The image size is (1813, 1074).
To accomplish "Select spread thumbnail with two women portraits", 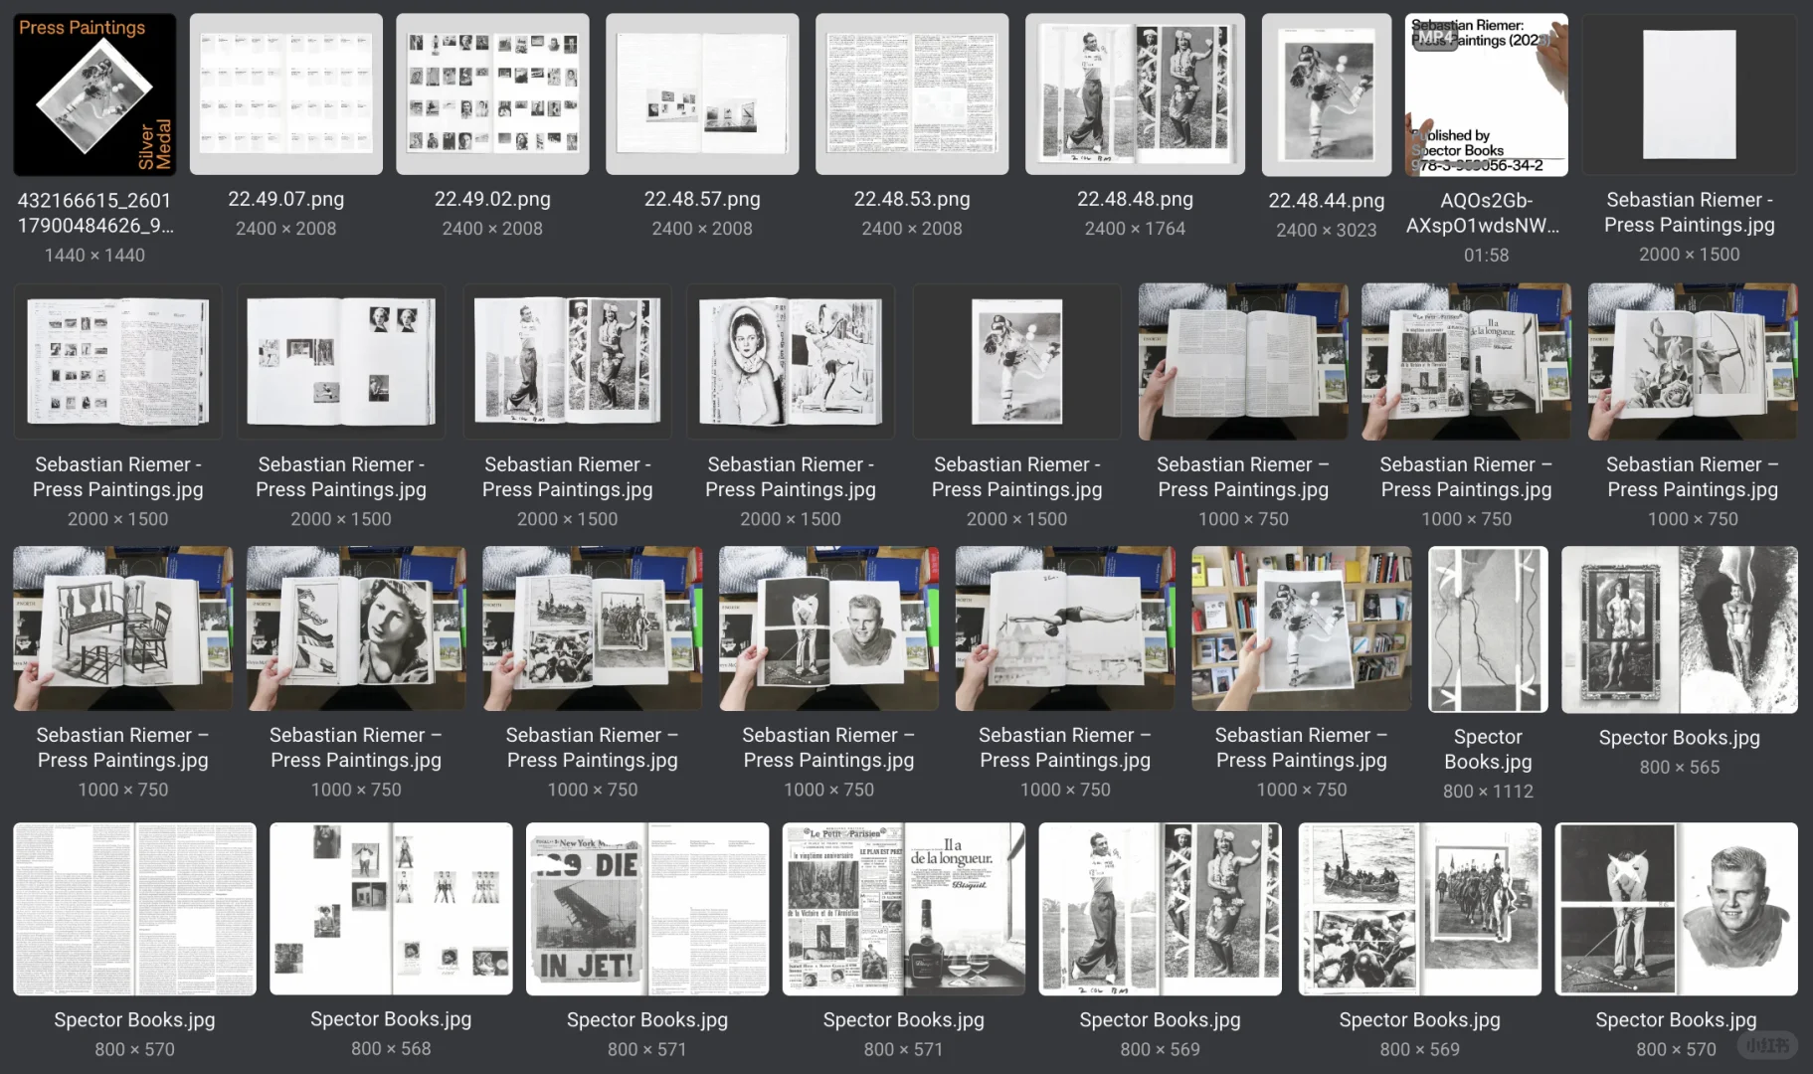I will [x=341, y=362].
